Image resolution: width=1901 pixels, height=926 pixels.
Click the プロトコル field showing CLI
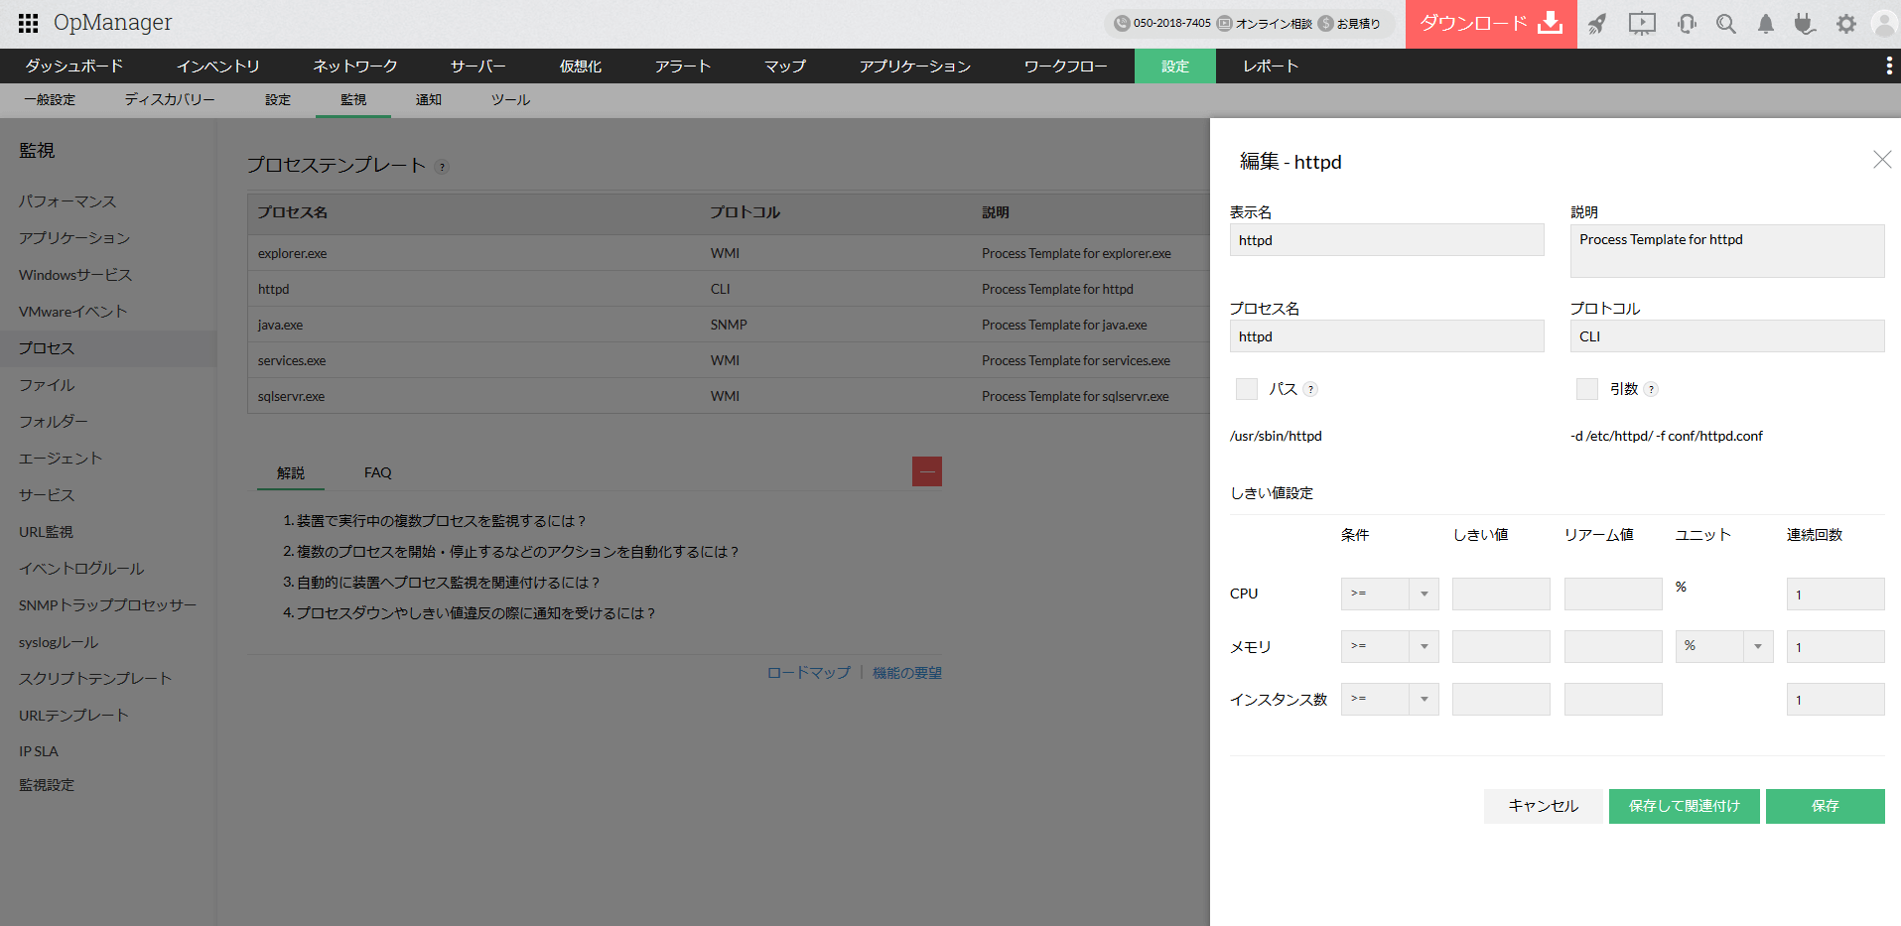pyautogui.click(x=1727, y=336)
